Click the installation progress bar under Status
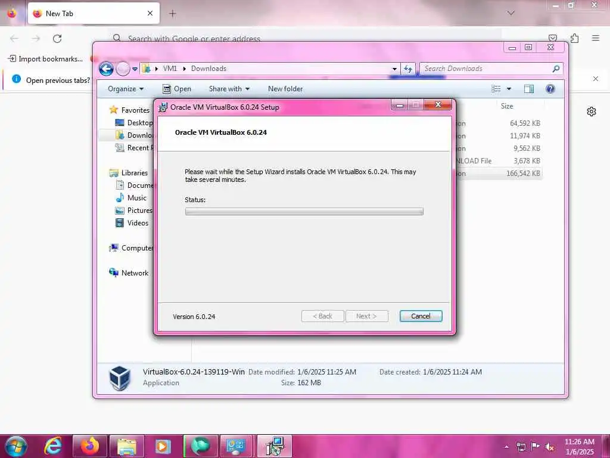Viewport: 610px width, 458px height. (x=304, y=212)
